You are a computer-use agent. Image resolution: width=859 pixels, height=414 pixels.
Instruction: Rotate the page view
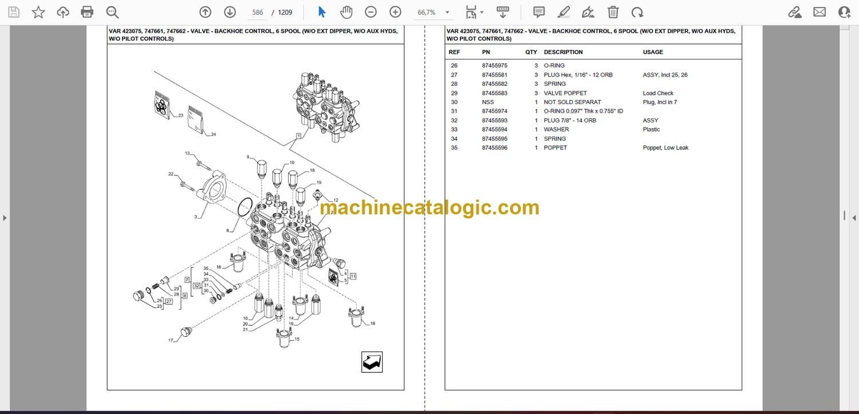(x=637, y=12)
